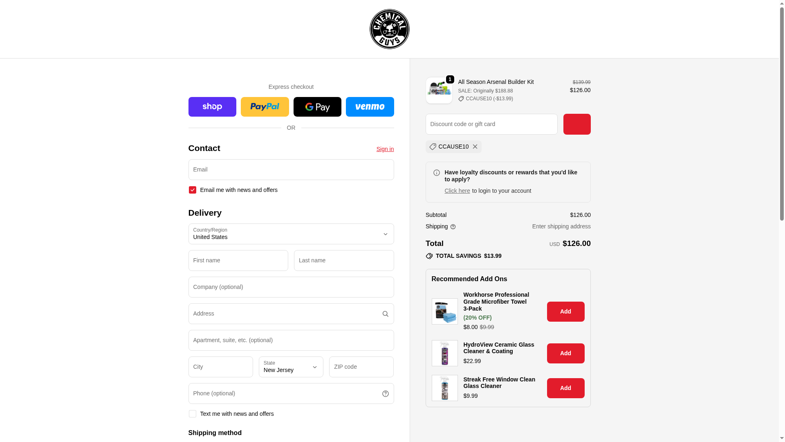Enable Text me with news and offers
The width and height of the screenshot is (785, 442).
(x=193, y=414)
